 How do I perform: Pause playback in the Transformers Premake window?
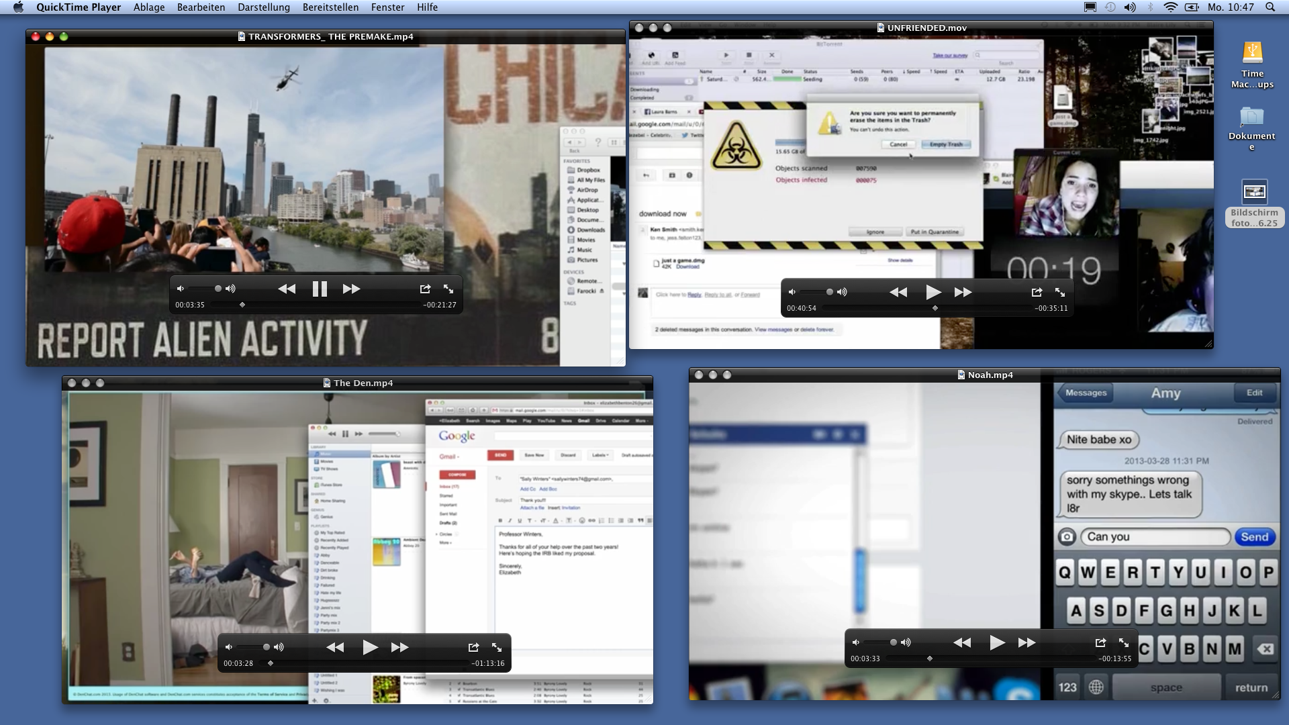tap(320, 289)
